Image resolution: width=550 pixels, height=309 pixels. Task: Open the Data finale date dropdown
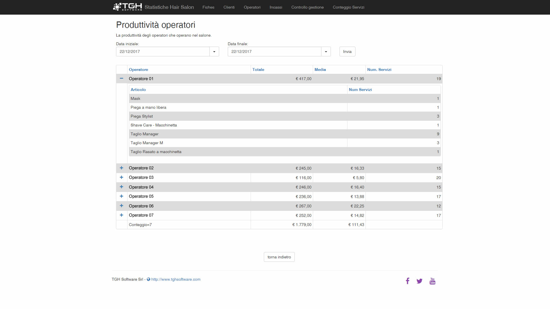326,51
